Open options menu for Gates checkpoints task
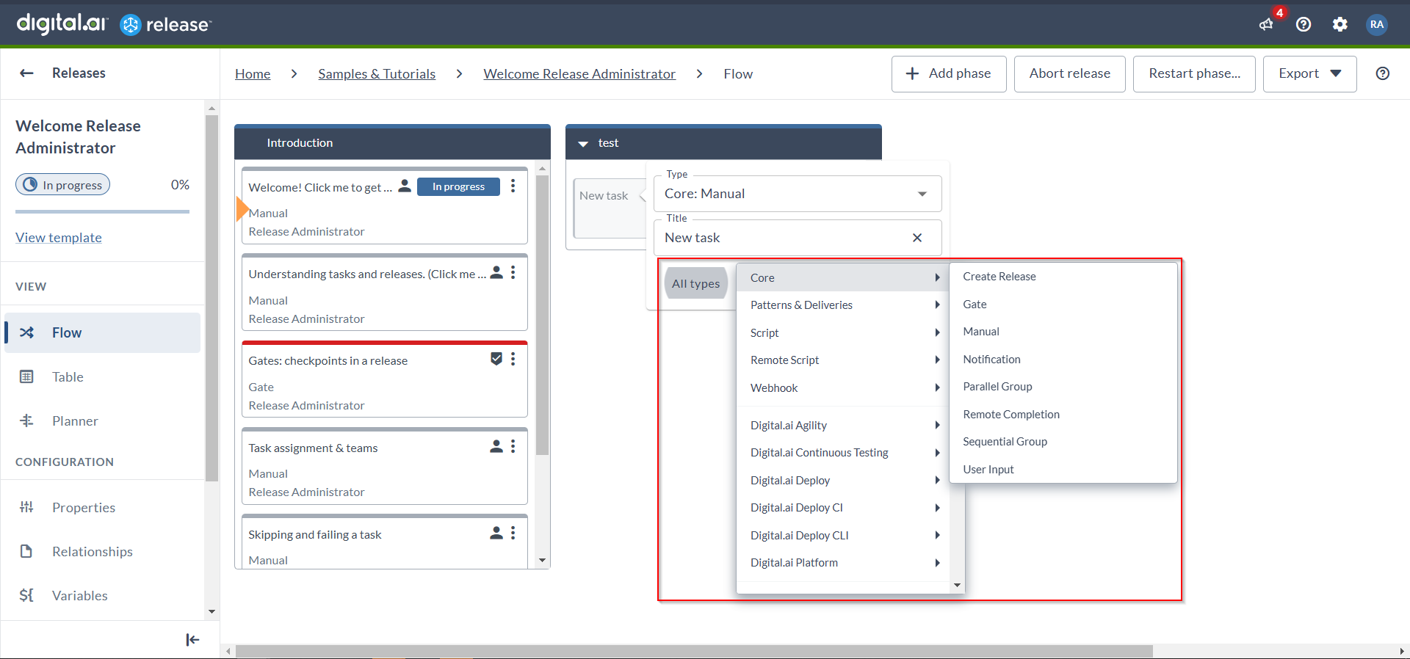This screenshot has width=1410, height=659. tap(513, 360)
